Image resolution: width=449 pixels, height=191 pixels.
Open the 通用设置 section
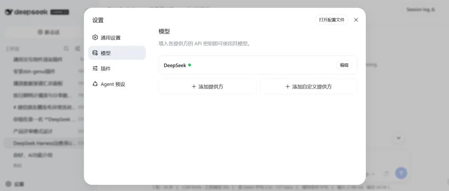[x=117, y=37]
